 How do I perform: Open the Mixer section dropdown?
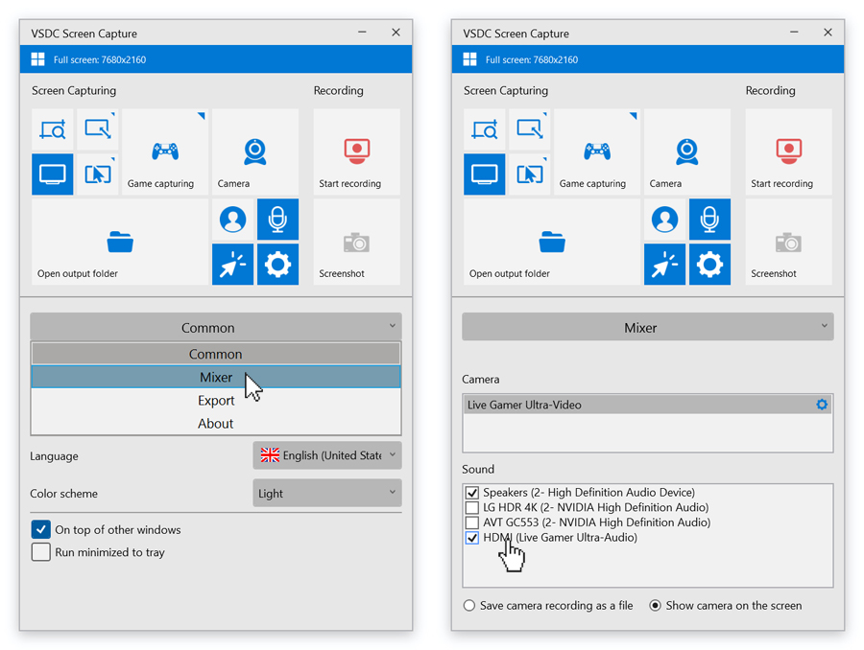(x=647, y=327)
